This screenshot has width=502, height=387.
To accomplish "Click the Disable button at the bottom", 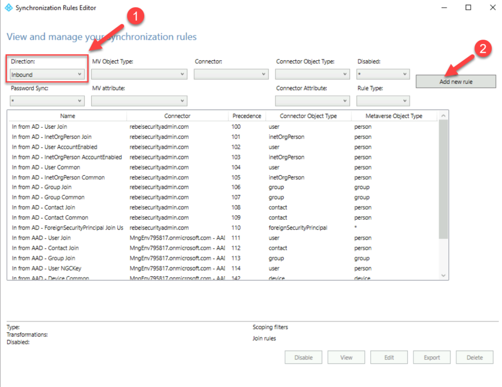I will click(x=303, y=357).
